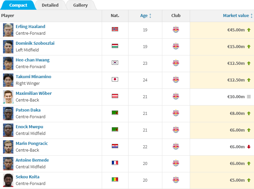This screenshot has height=189, width=254.
Task: Open the Gallery tab
Action: (80, 5)
